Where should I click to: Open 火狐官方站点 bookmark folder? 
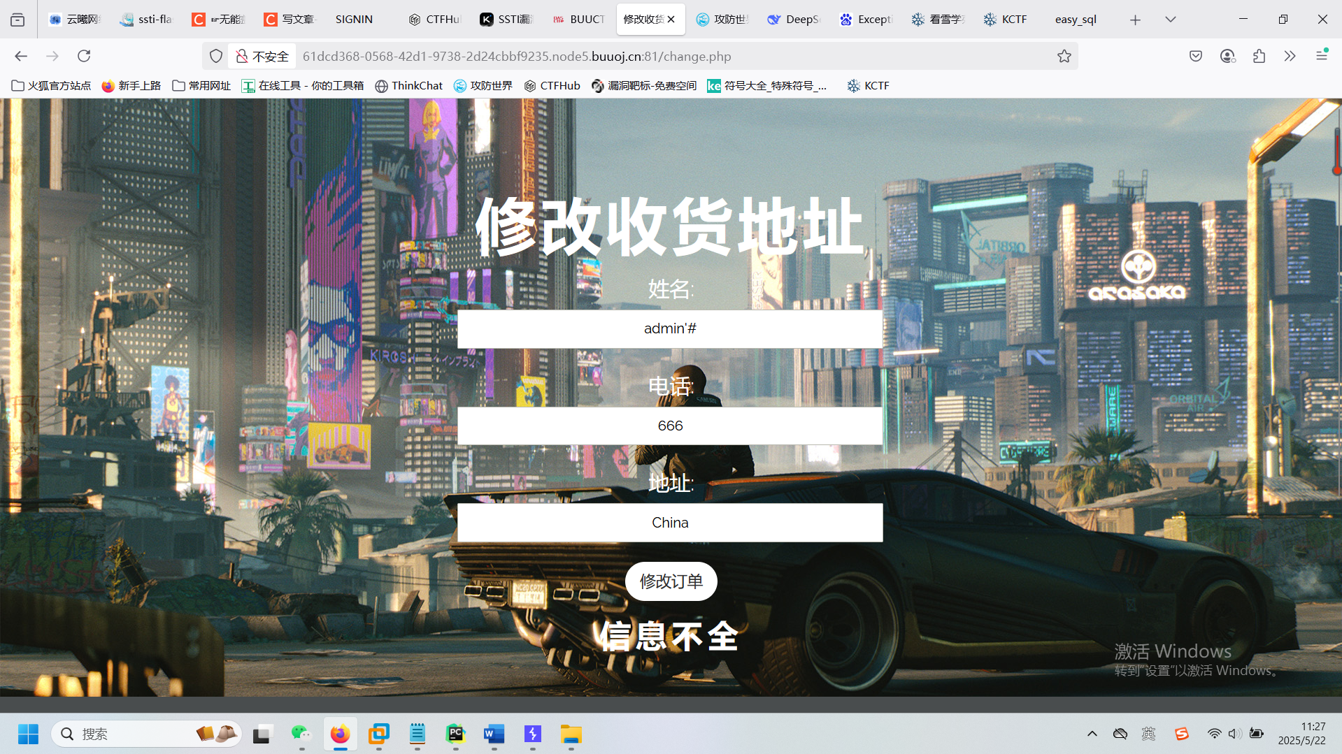click(x=51, y=85)
